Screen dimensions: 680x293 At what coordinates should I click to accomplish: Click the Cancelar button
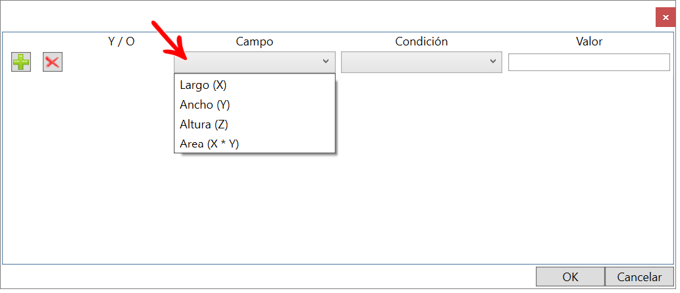[x=640, y=277]
